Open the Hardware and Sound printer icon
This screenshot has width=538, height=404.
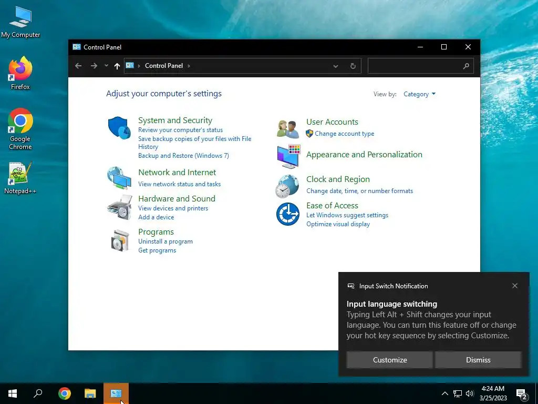point(119,207)
